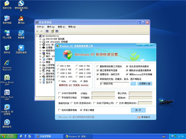The image size is (186, 139).
Task: Open the Action menu in Device Manager
Action: tap(51, 27)
